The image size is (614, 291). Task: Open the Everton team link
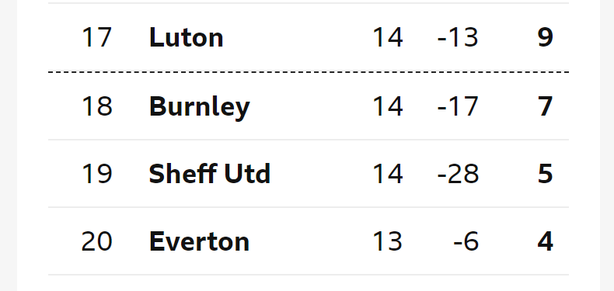[x=199, y=241]
